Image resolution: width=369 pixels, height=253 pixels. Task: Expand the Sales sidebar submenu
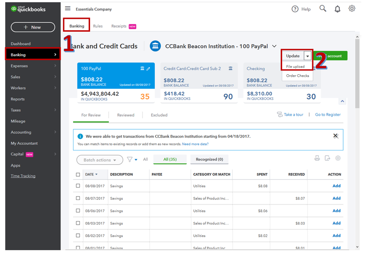click(55, 77)
